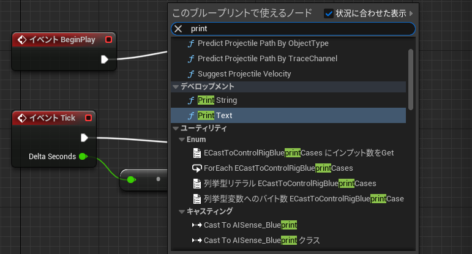472x254 pixels.
Task: Choose Suggest Projectile Velocity function
Action: coord(244,74)
